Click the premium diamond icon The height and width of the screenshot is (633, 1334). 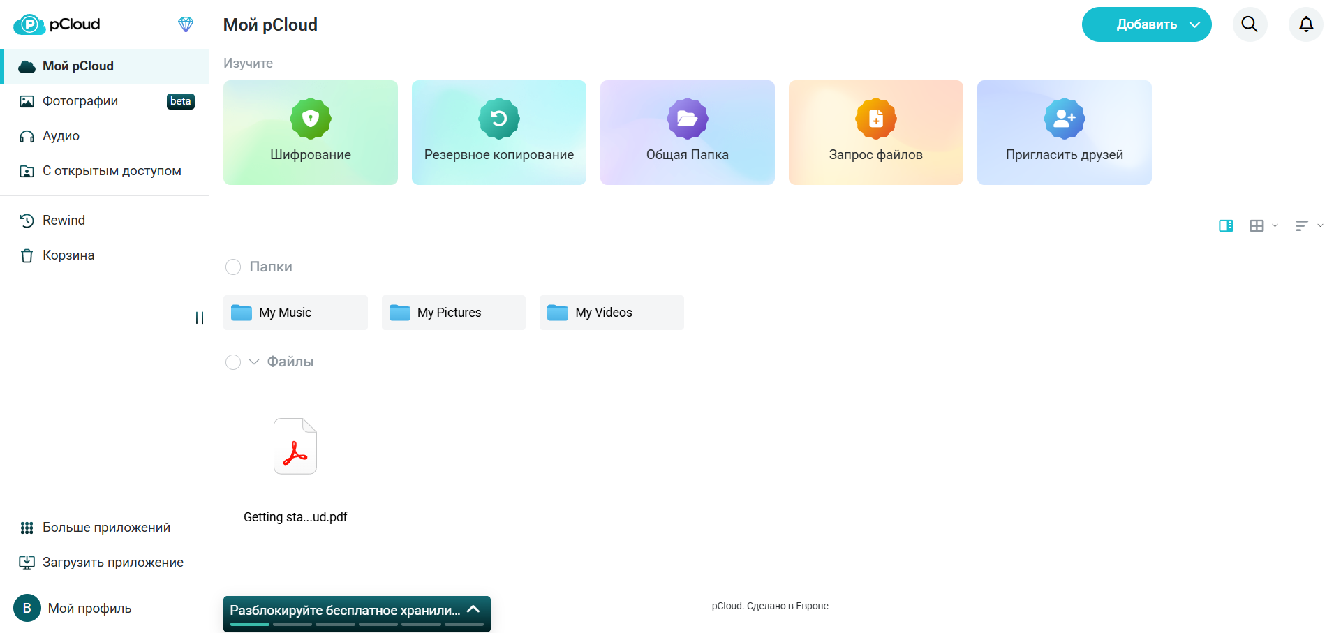pos(186,24)
